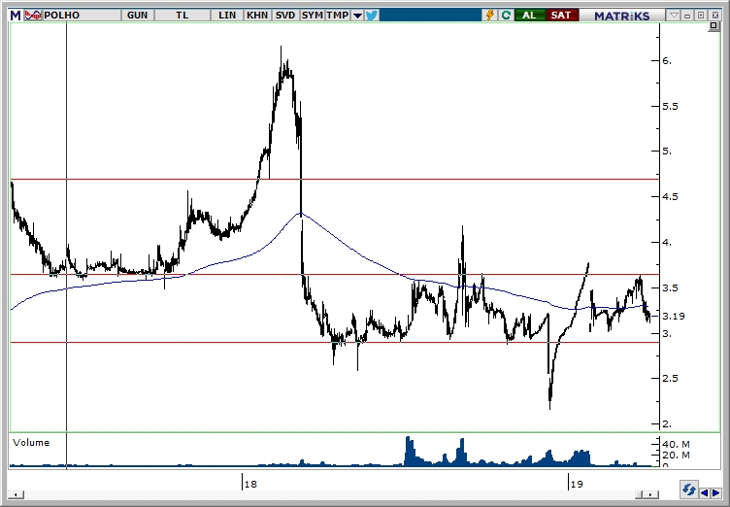Change the GUN period setting
Viewport: 730px width, 507px height.
137,16
